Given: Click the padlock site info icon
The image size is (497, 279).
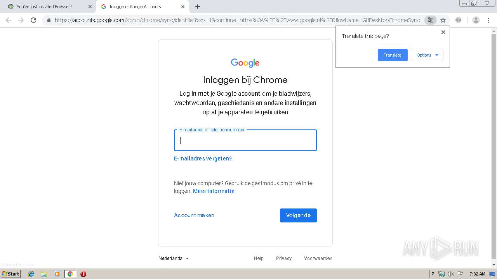Looking at the screenshot, I should [49, 20].
